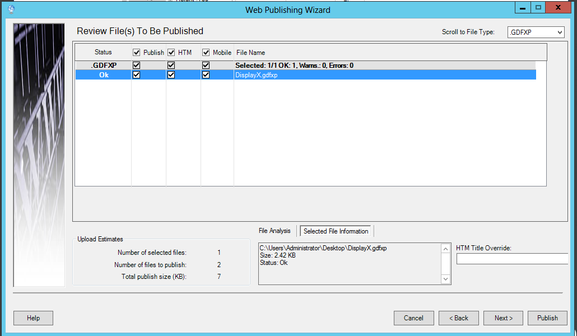Toggle the Publish column header checkbox

(x=136, y=53)
